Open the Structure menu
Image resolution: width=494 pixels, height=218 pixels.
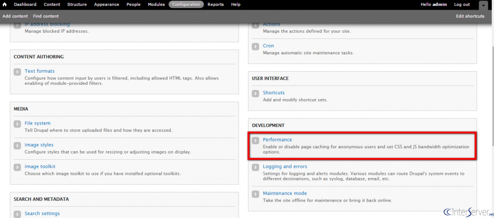coord(77,4)
